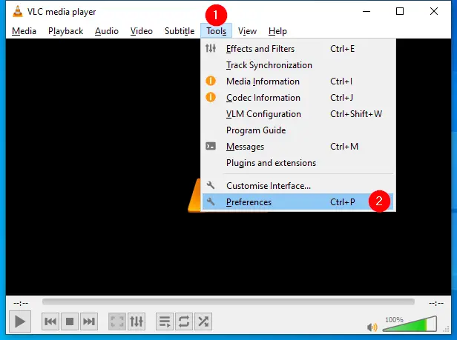Toggle fullscreen video button
The width and height of the screenshot is (457, 340).
(117, 321)
